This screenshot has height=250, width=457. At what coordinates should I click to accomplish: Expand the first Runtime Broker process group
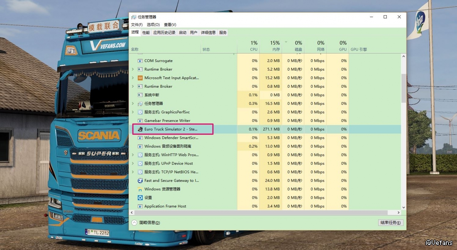tap(133, 69)
